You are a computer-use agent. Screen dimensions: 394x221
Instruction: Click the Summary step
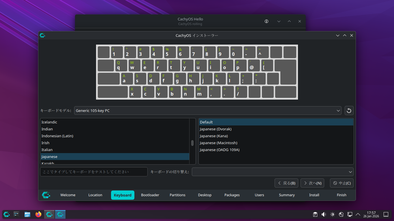pyautogui.click(x=287, y=195)
